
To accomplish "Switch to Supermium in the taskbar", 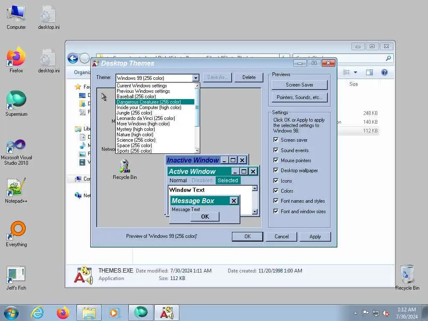I will coord(140,313).
